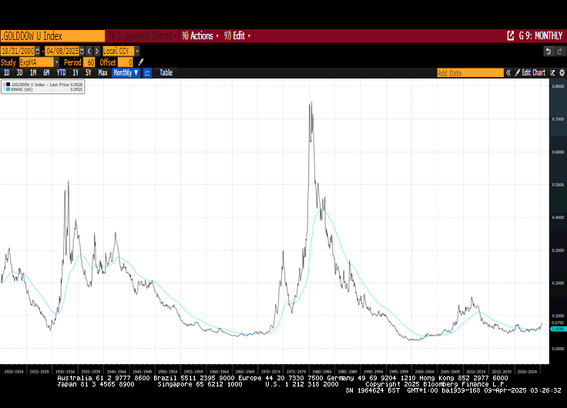Click the track/annotation icon beside Edit Chart

tap(552, 72)
